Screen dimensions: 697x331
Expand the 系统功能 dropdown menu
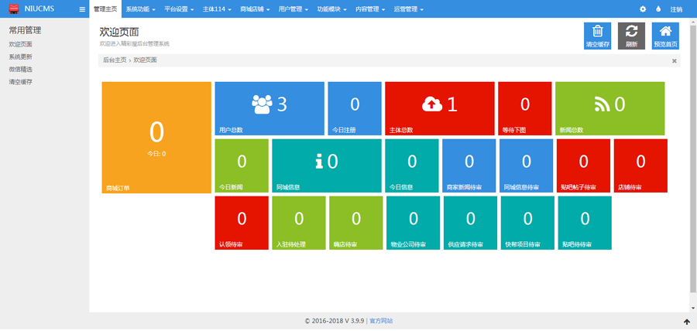(140, 9)
